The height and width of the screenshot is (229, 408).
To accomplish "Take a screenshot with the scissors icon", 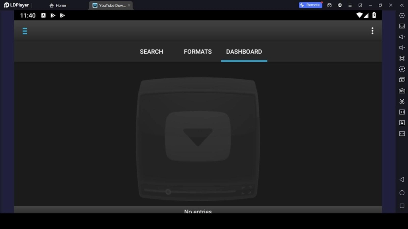I will (402, 101).
